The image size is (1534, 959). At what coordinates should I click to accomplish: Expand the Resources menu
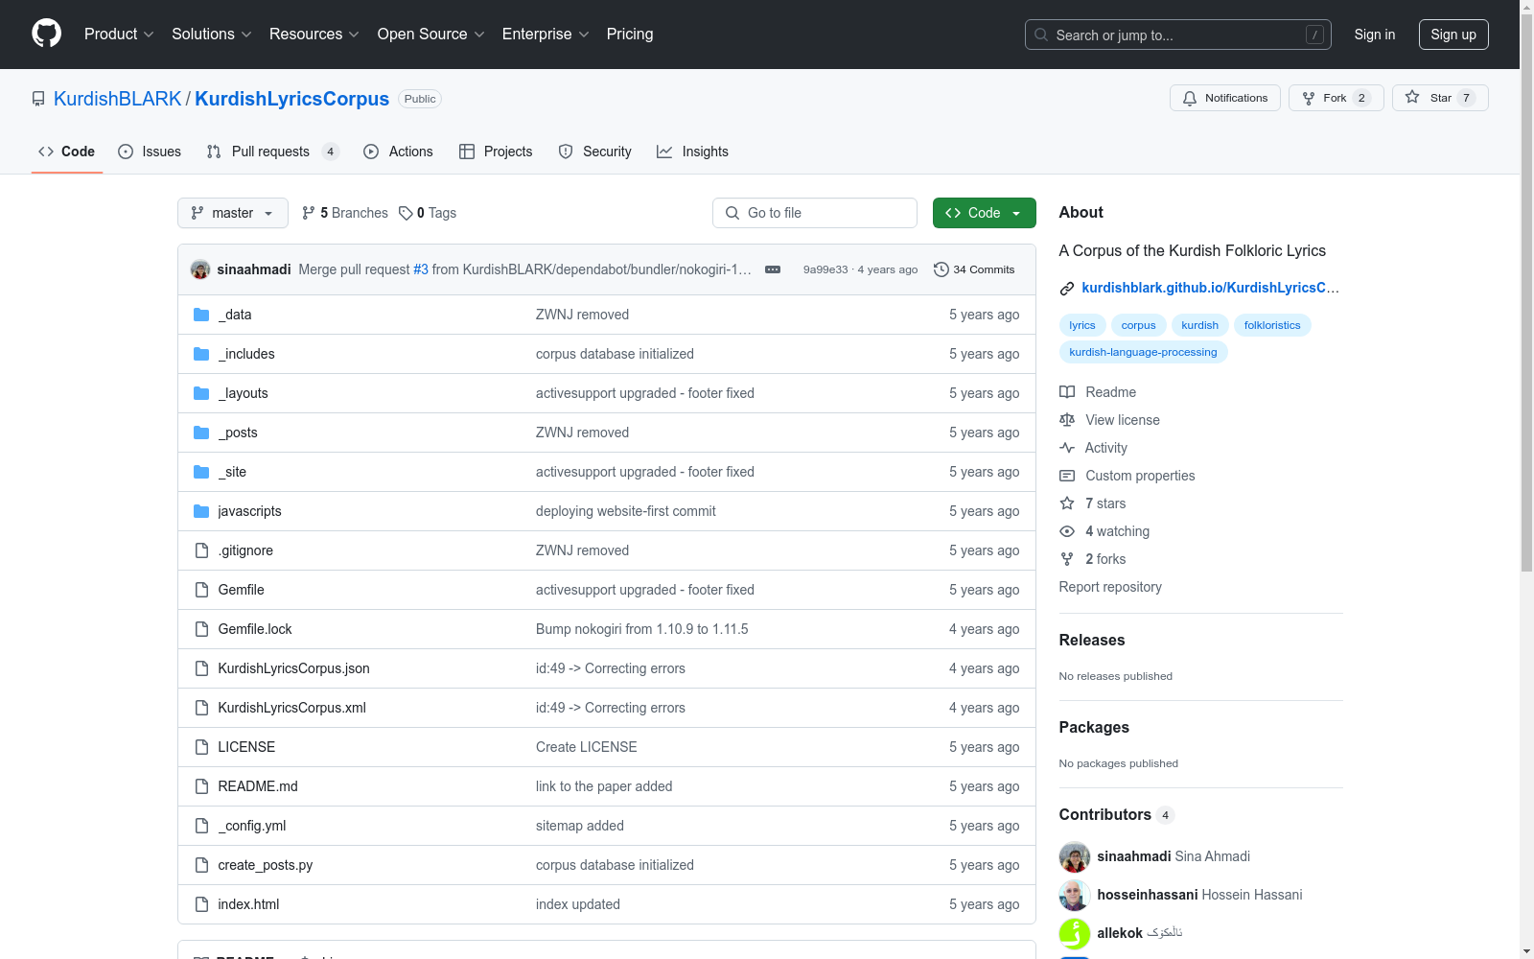[314, 35]
